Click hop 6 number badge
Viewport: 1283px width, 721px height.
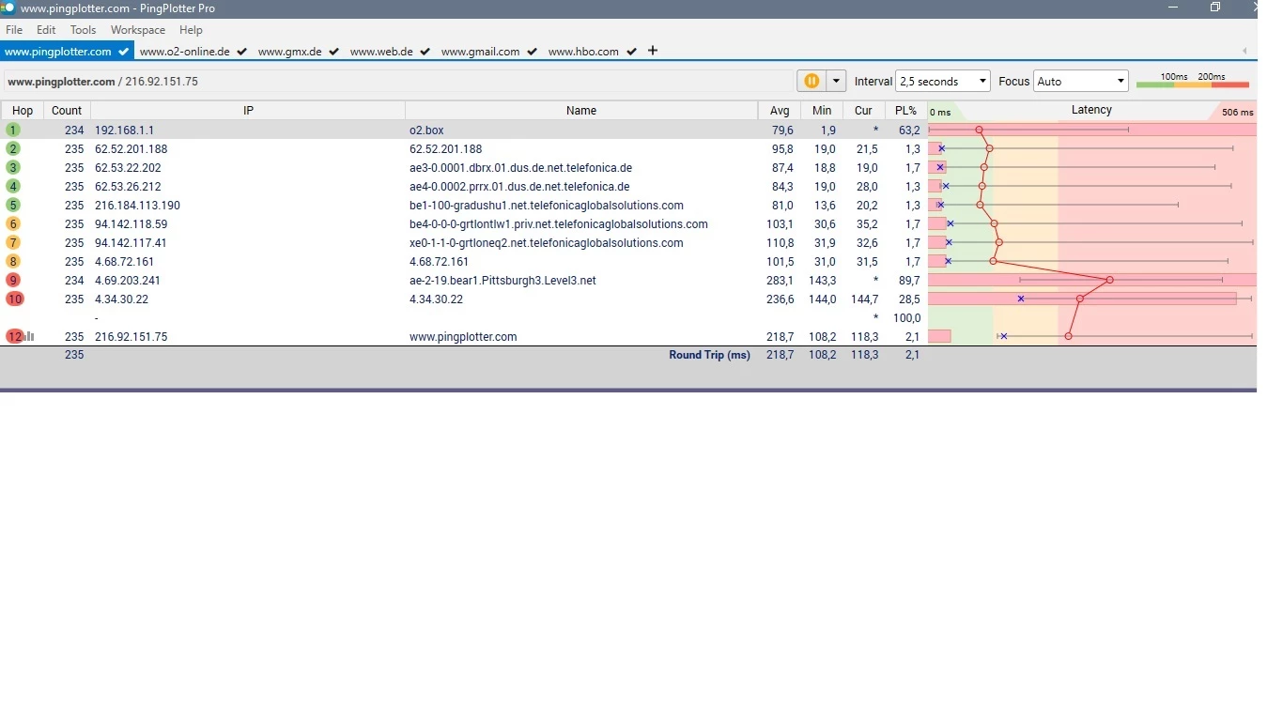(13, 224)
